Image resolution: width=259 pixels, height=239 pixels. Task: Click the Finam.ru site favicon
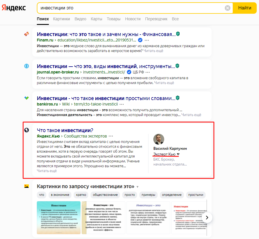point(27,34)
